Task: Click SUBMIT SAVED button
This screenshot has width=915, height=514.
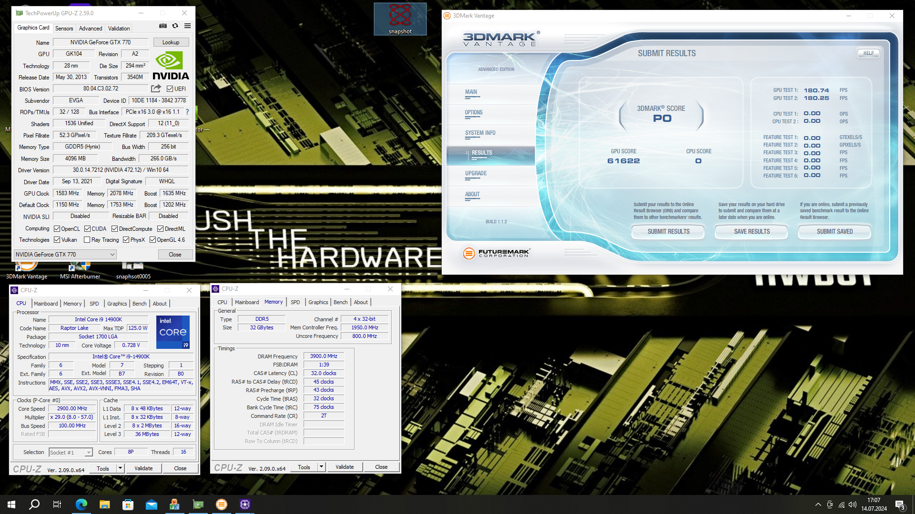Action: tap(834, 232)
